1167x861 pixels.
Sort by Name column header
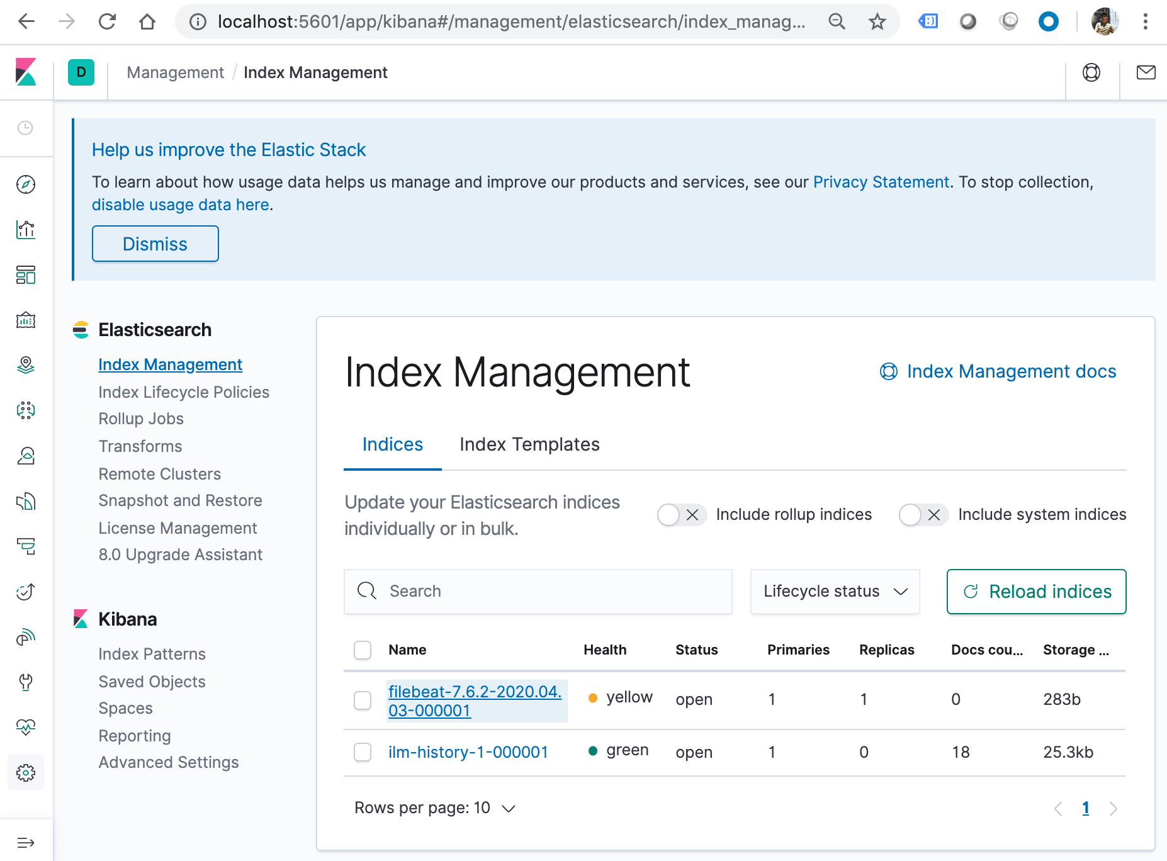click(x=407, y=650)
